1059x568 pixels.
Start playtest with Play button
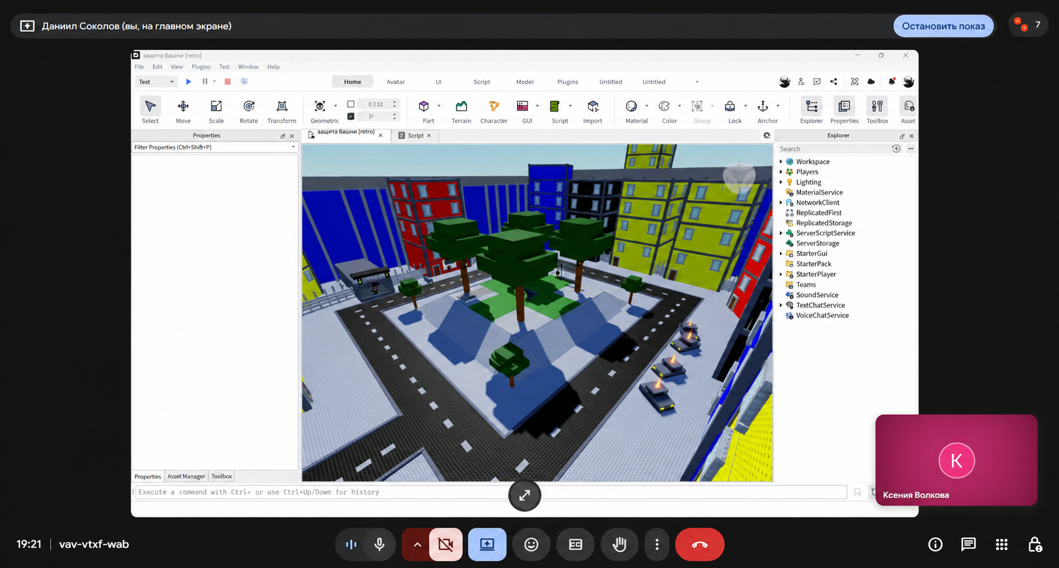[x=189, y=82]
